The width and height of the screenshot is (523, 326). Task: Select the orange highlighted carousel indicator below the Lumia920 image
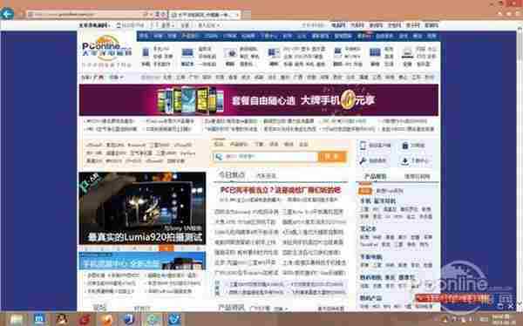pos(166,248)
